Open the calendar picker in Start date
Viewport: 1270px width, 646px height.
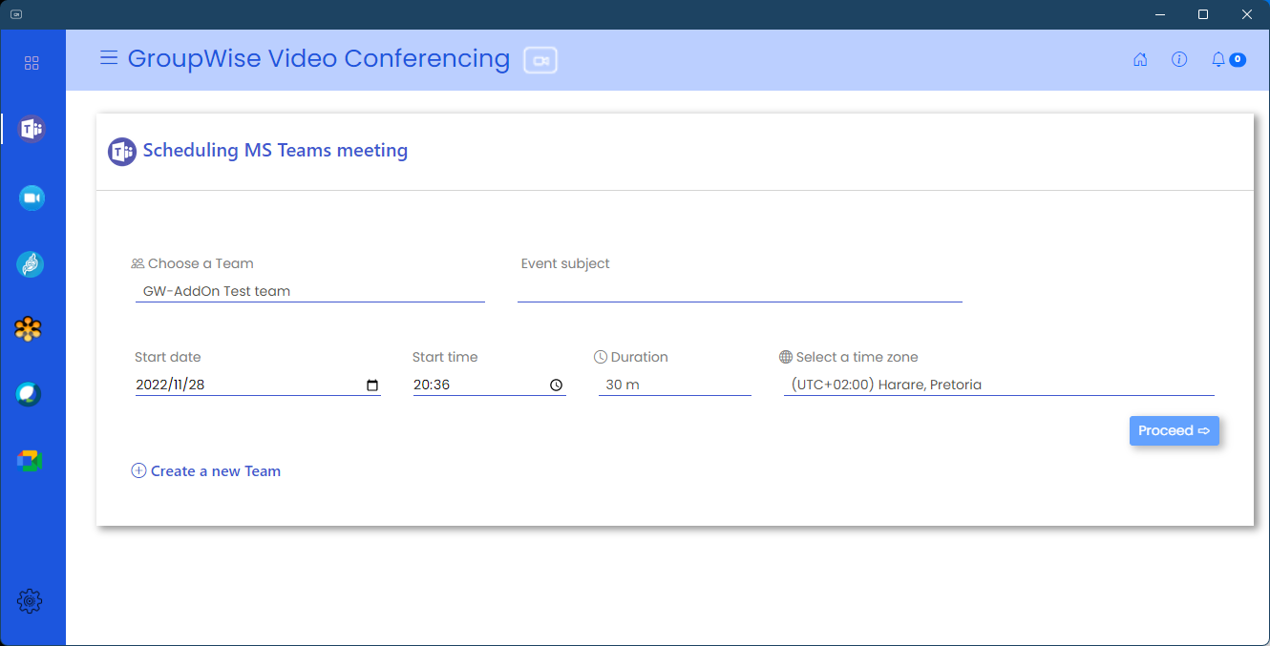[372, 386]
